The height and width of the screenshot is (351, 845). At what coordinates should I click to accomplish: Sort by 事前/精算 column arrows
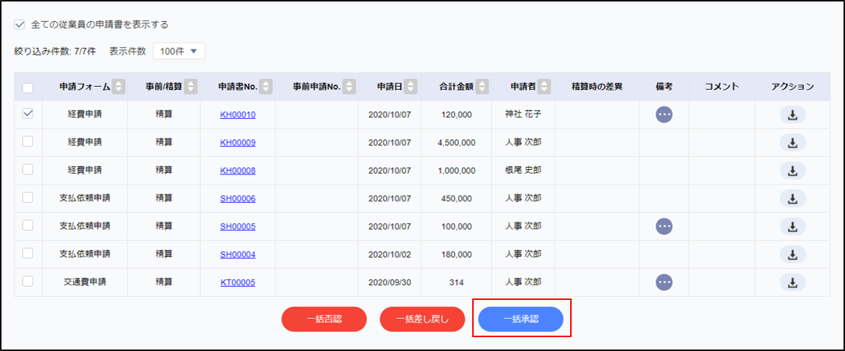click(191, 87)
